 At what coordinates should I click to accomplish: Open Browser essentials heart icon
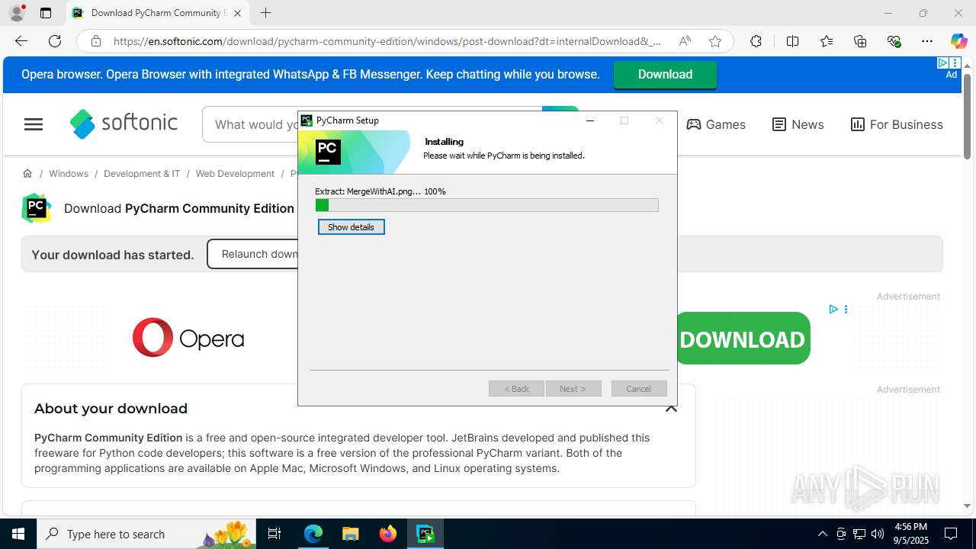[x=894, y=41]
